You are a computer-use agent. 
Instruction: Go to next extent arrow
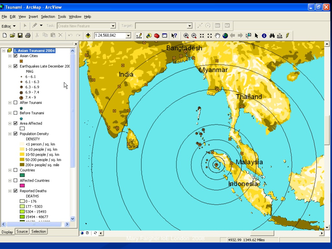pyautogui.click(x=240, y=36)
